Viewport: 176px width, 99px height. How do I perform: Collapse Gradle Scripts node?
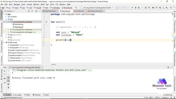point(4,42)
